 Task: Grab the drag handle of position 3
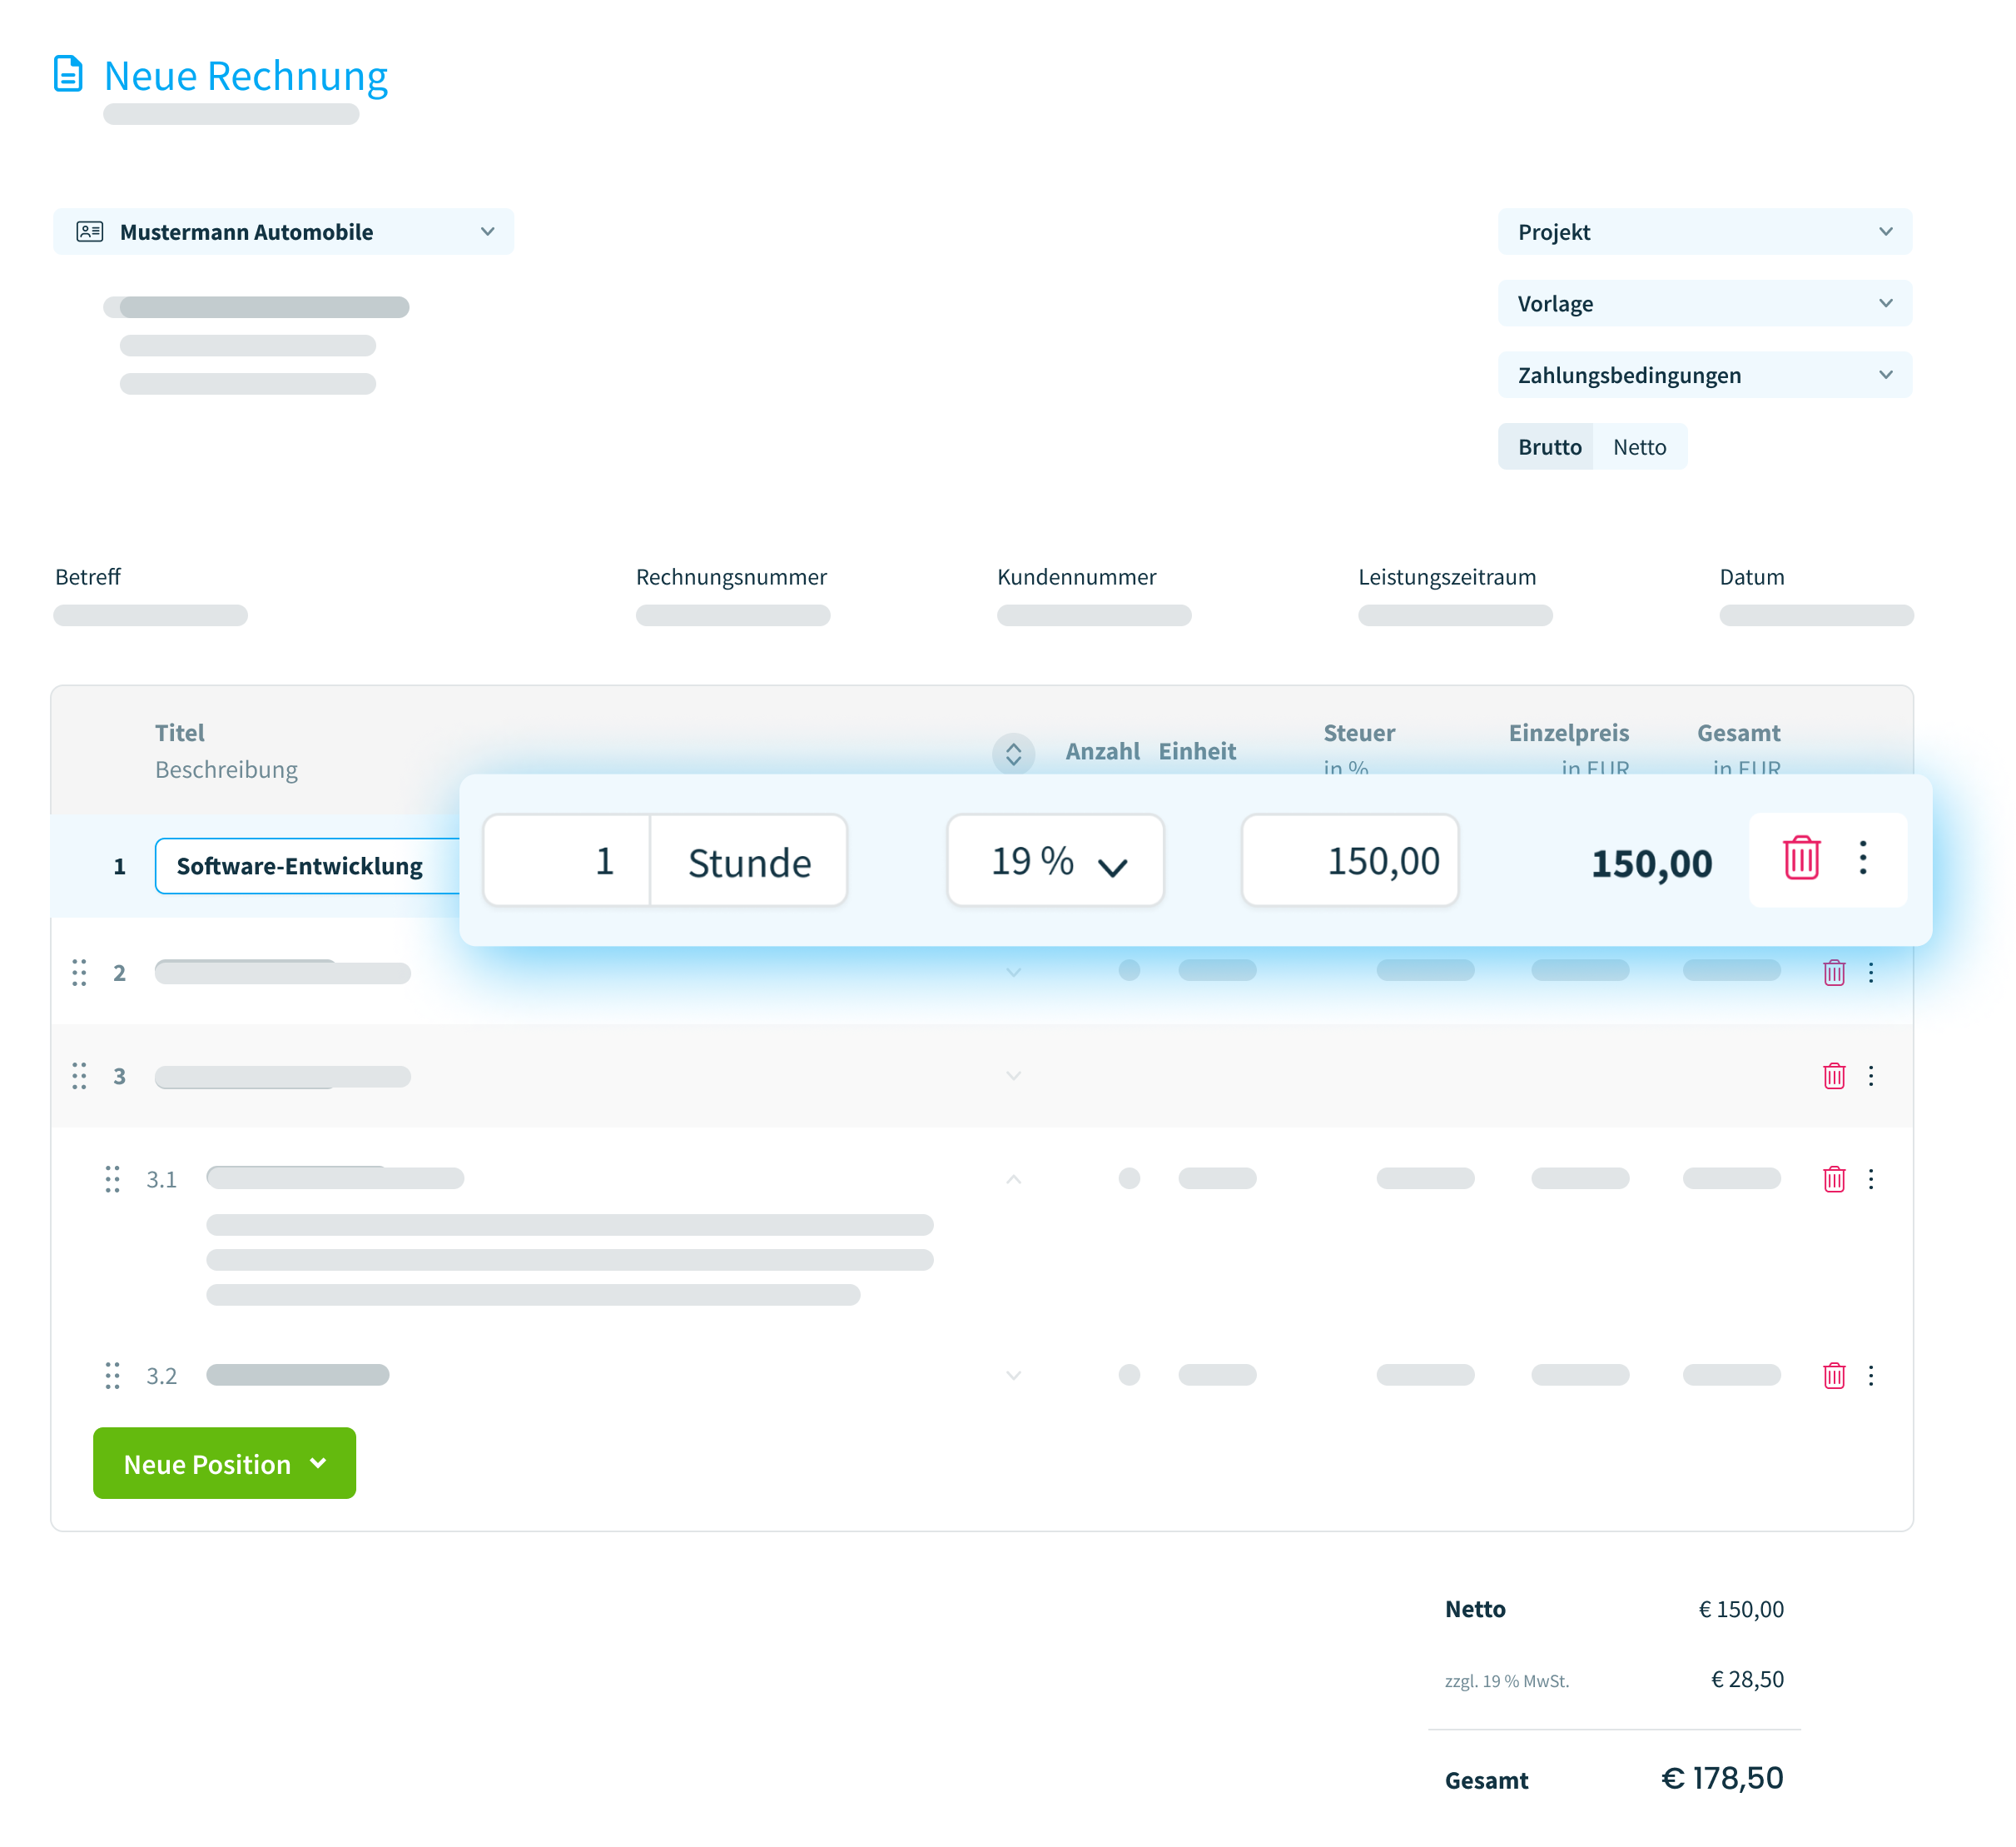coord(79,1076)
